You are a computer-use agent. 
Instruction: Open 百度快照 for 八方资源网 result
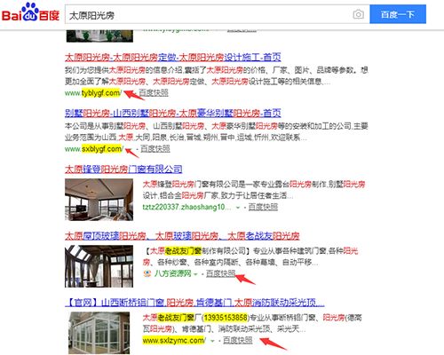pos(221,273)
